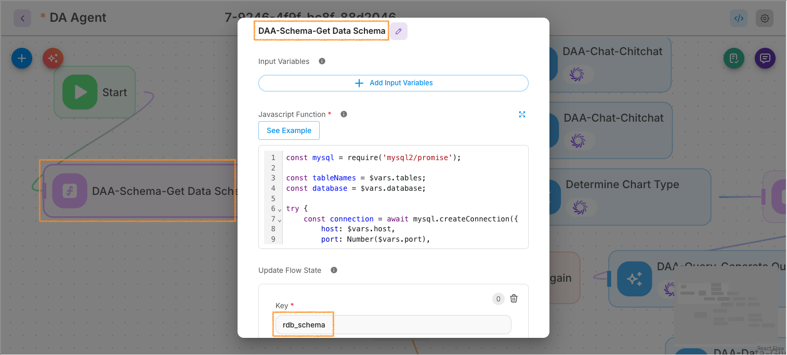Open the green validation checklist button
787x355 pixels.
coord(734,58)
